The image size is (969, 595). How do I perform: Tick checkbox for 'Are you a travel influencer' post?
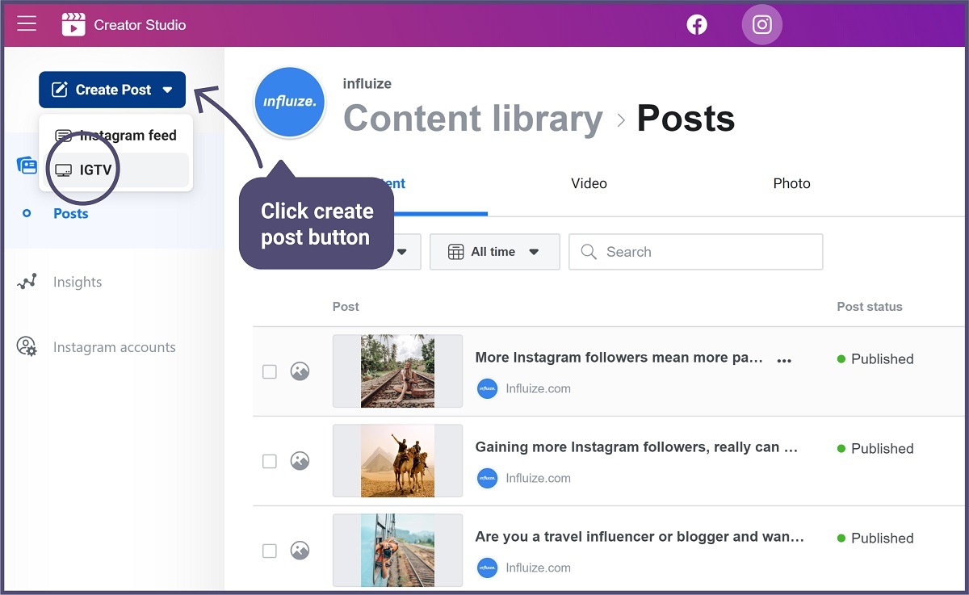point(270,551)
